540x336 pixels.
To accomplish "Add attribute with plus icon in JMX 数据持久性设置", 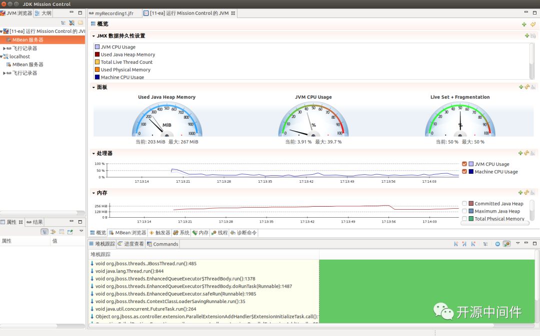I will pos(527,36).
